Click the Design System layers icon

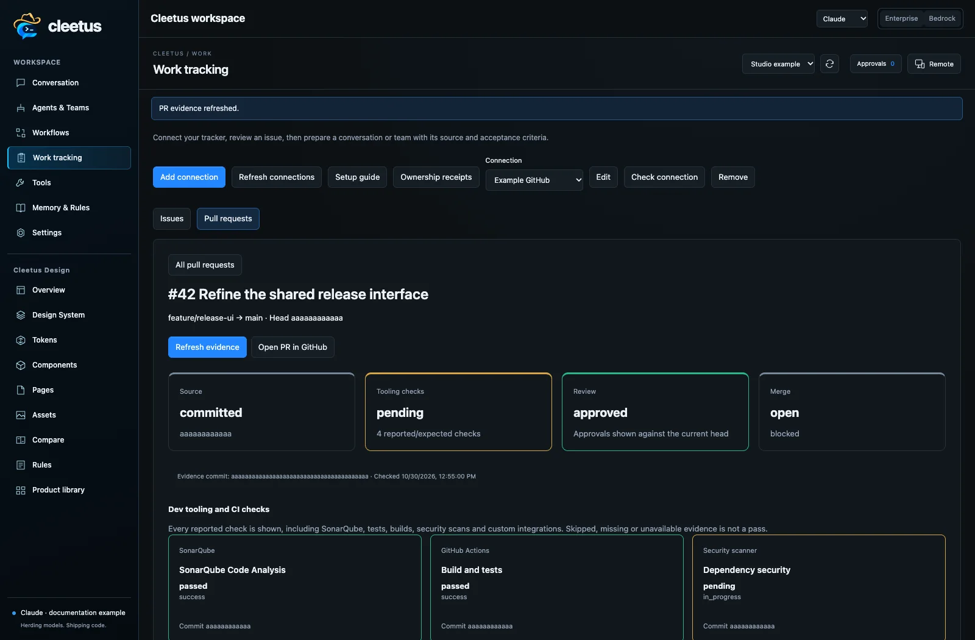21,315
